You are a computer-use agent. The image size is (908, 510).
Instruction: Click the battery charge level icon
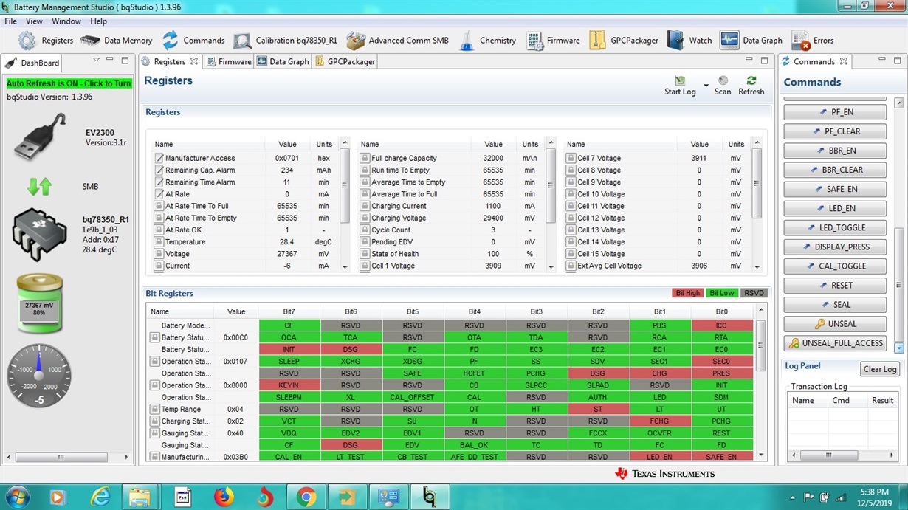pyautogui.click(x=40, y=305)
